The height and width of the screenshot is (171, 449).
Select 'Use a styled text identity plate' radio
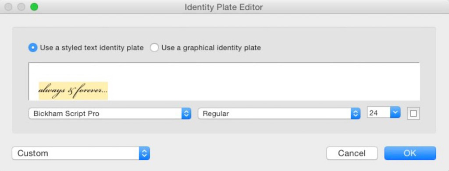point(32,47)
